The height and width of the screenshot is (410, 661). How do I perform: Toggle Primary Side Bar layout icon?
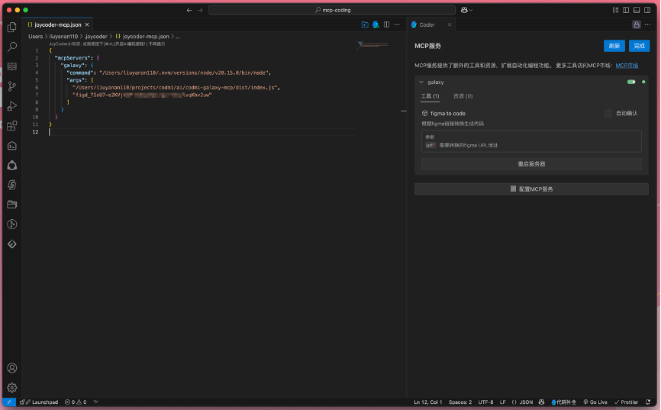point(626,10)
